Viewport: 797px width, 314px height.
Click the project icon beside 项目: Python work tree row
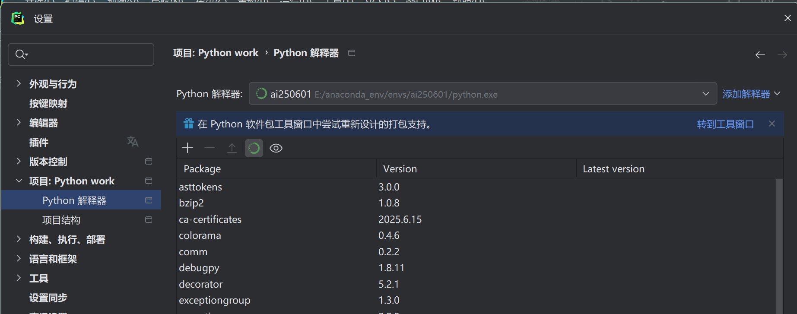point(149,181)
